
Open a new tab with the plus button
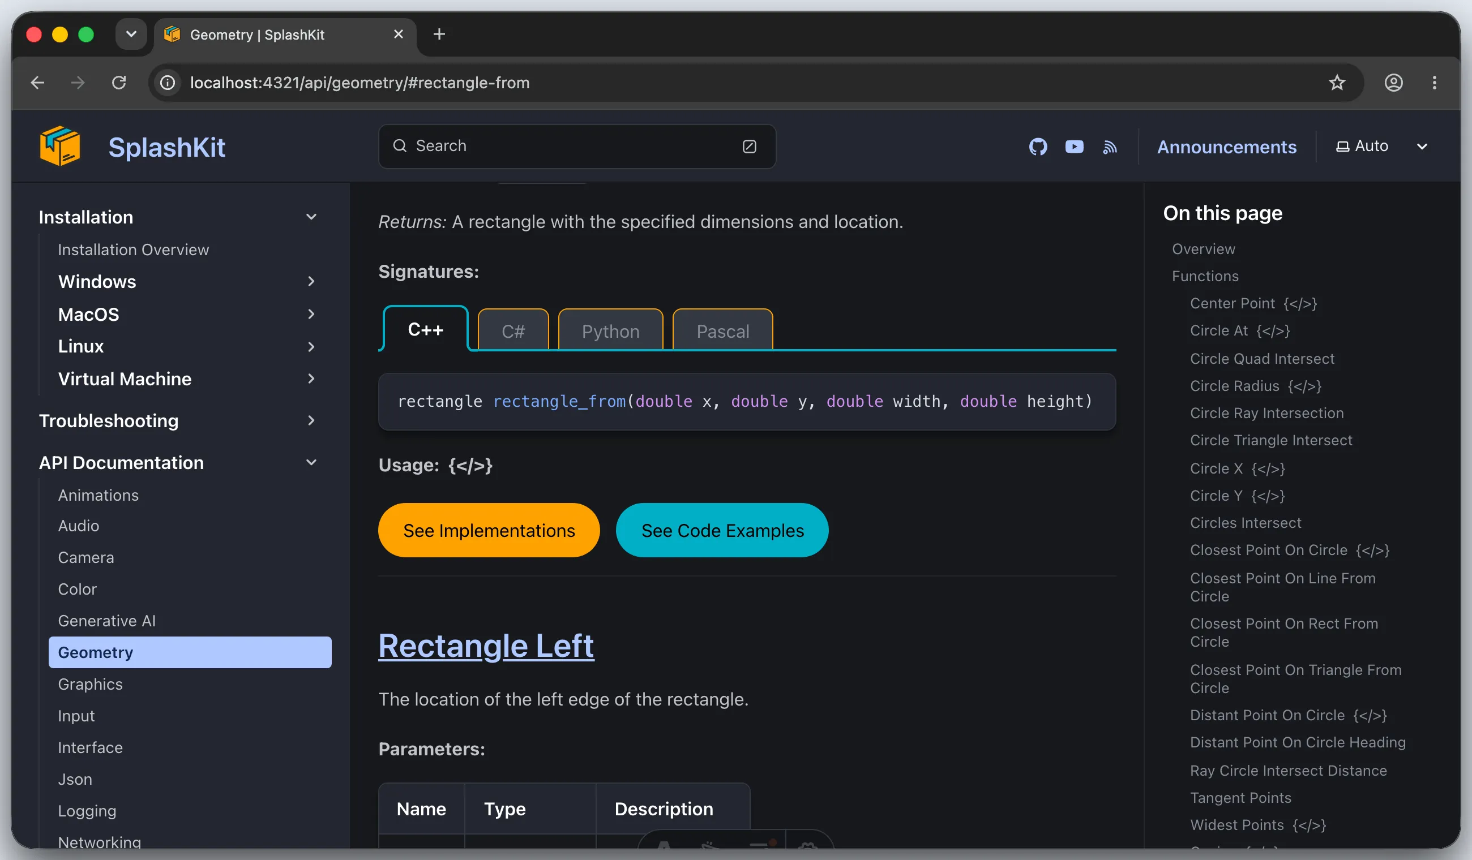point(439,35)
